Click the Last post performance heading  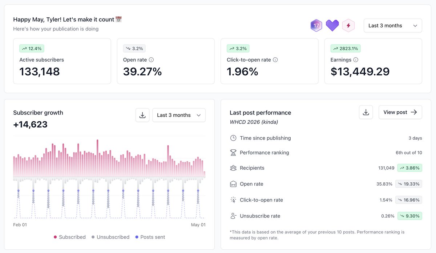(x=261, y=113)
